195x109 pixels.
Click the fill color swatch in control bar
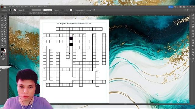pyautogui.click(x=10, y=10)
